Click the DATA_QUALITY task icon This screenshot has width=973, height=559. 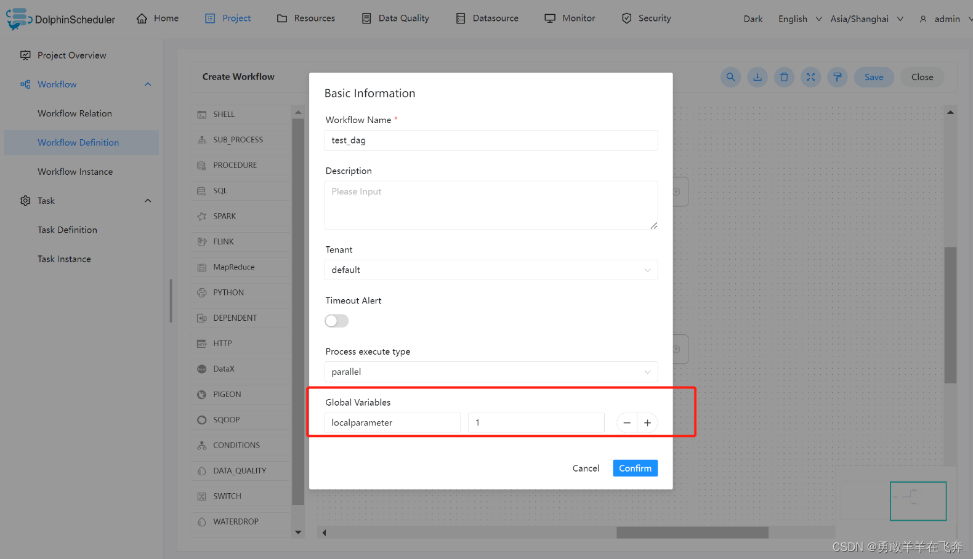(x=201, y=471)
